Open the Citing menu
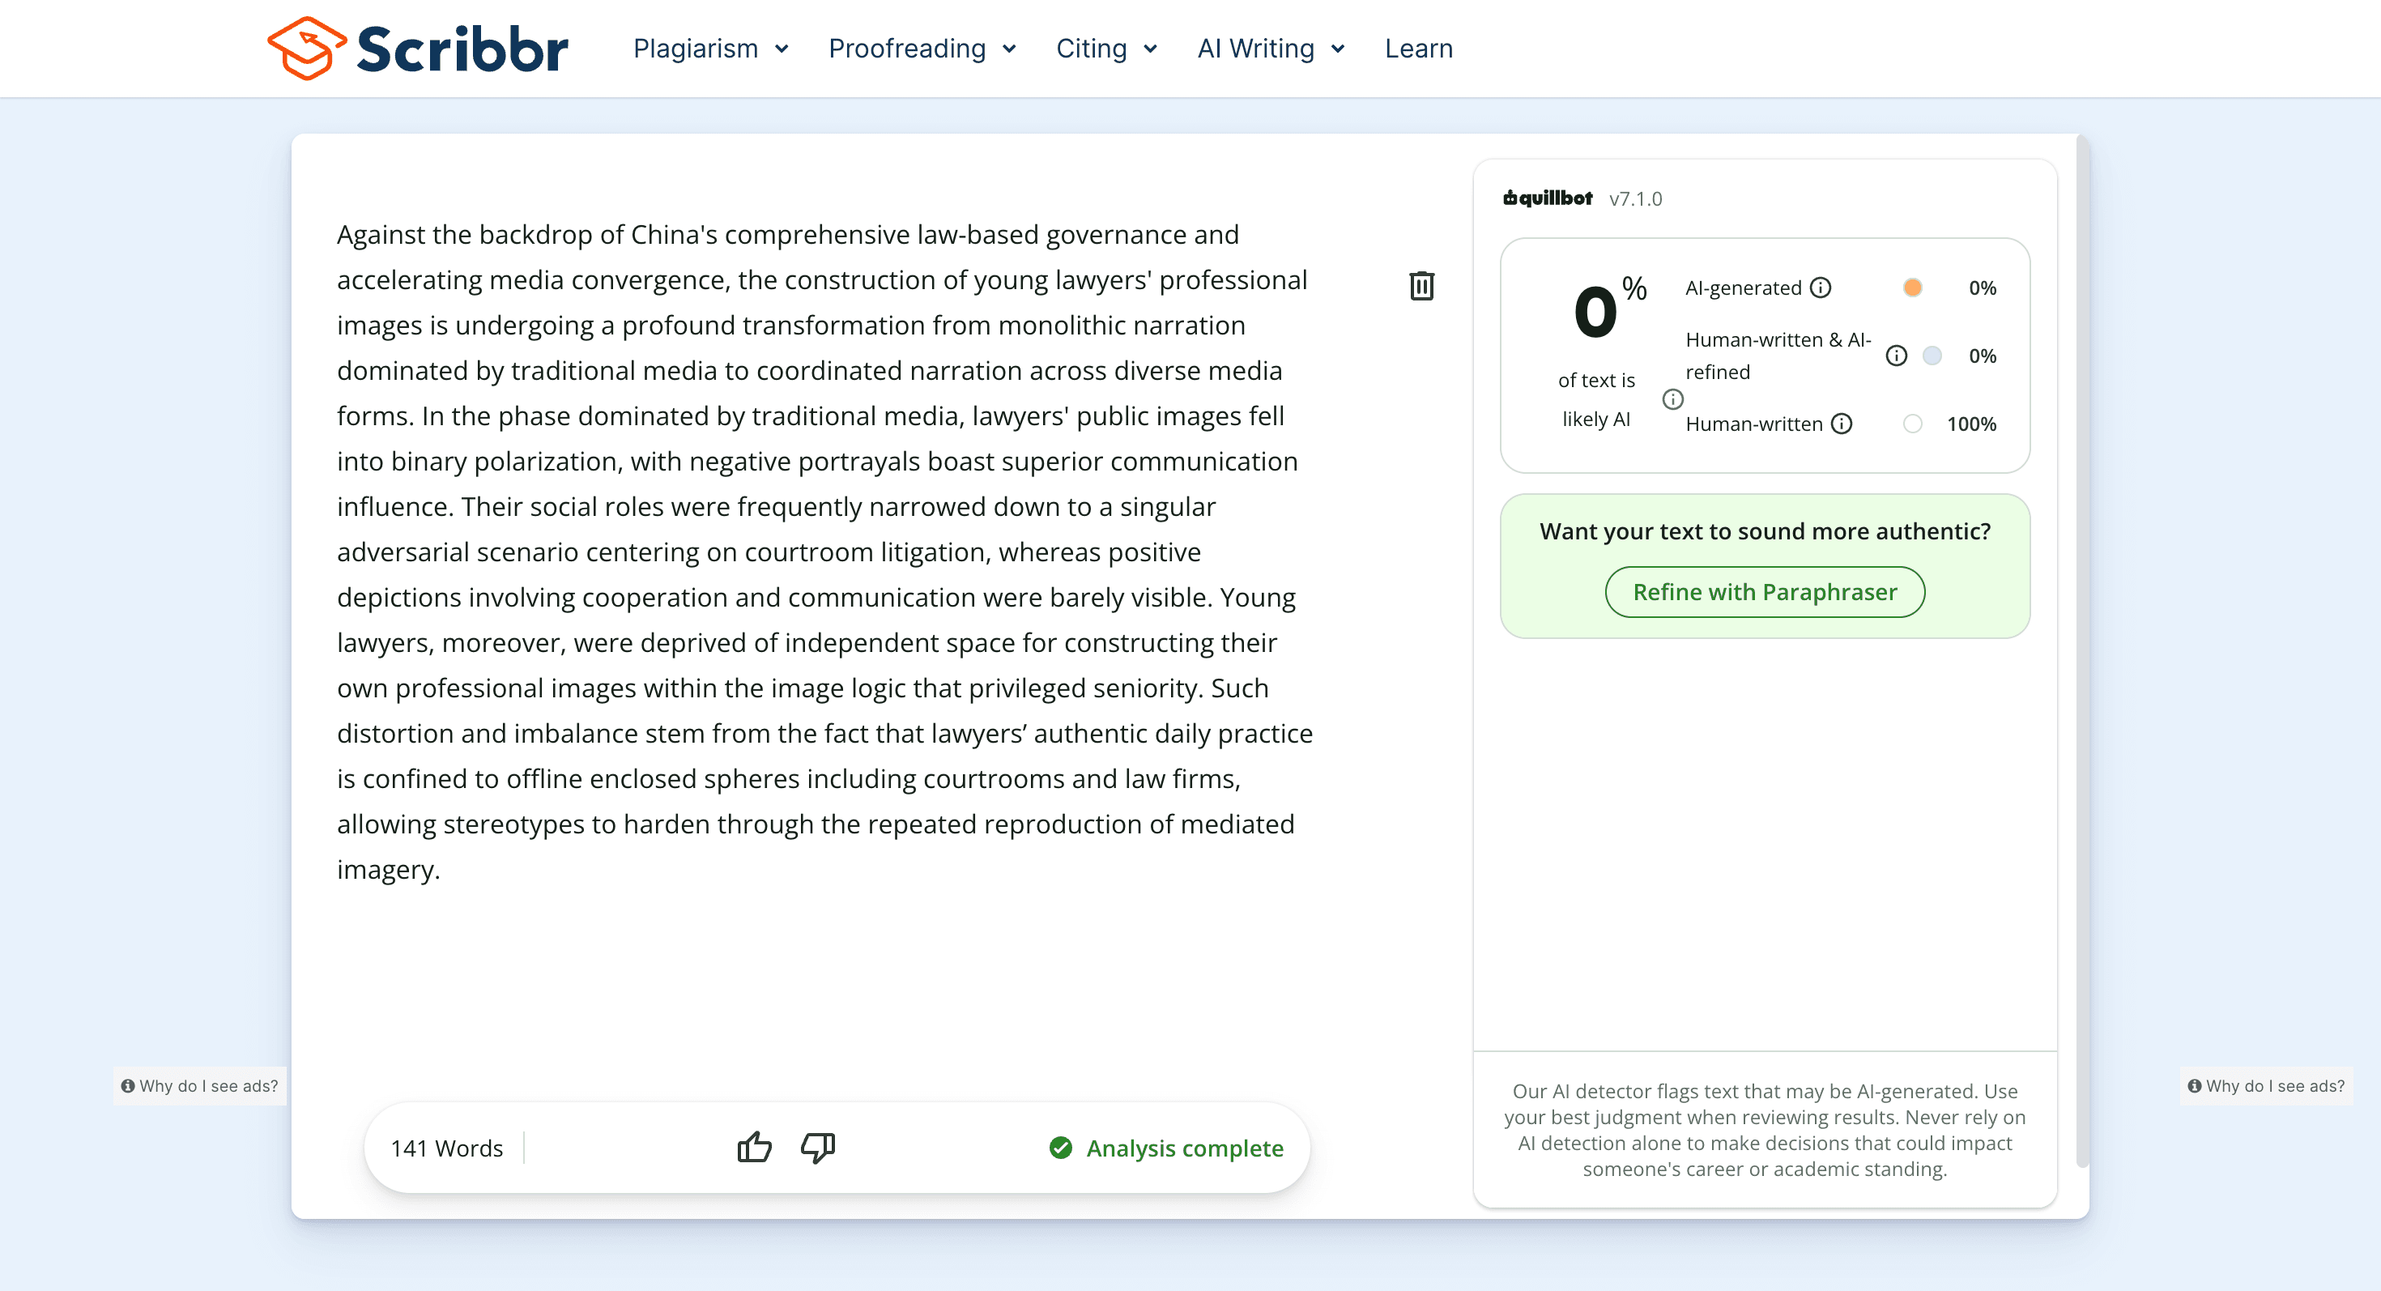Screen dimensions: 2381x1291 1106,48
